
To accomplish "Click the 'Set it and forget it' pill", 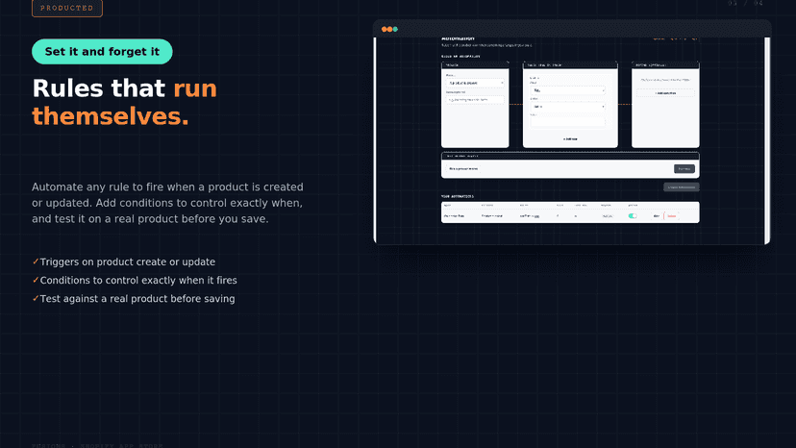I will [102, 51].
